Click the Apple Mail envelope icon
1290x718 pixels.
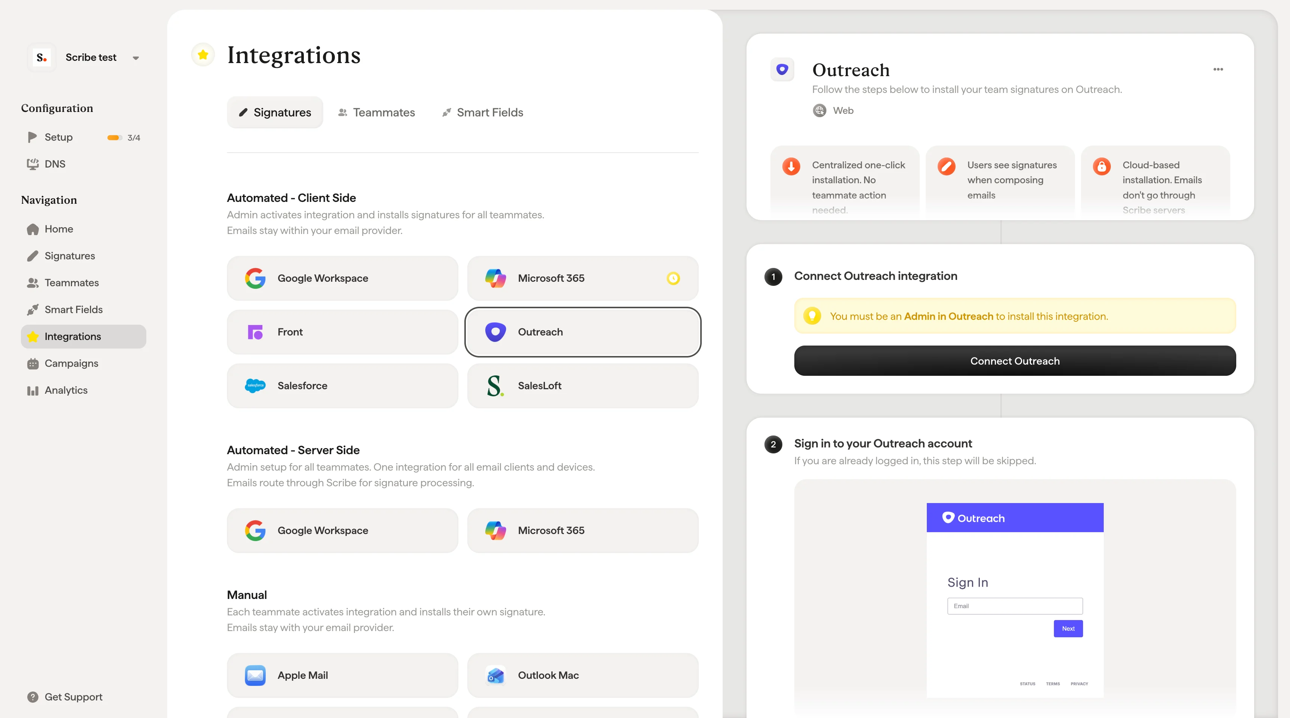point(255,675)
